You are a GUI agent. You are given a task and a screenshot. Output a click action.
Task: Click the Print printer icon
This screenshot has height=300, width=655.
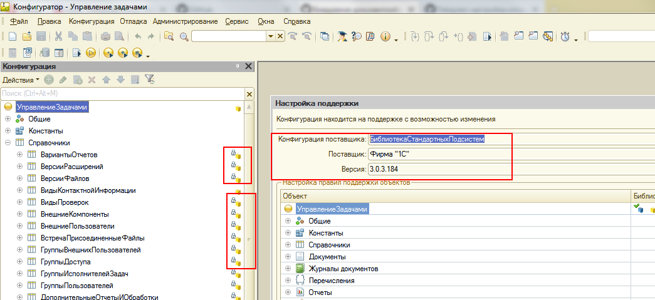tap(105, 37)
